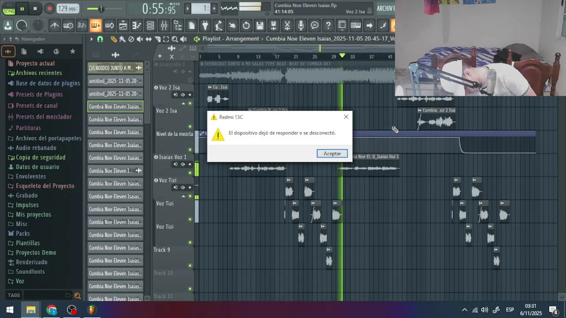The width and height of the screenshot is (566, 318).
Task: Open Google Chrome from taskbar
Action: pyautogui.click(x=51, y=310)
